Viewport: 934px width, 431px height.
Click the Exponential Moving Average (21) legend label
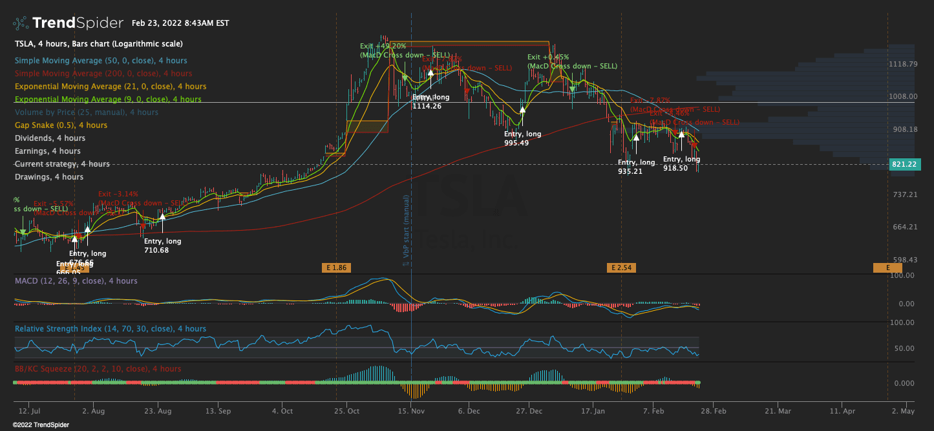point(110,87)
